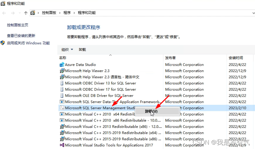Go forward with the right arrow
This screenshot has width=255, height=149.
13,13
